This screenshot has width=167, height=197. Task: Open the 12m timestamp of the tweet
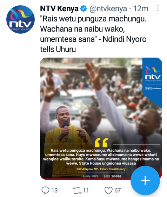pos(141,8)
